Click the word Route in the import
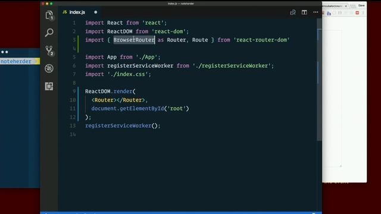Image resolution: width=381 pixels, height=214 pixels. coord(200,40)
